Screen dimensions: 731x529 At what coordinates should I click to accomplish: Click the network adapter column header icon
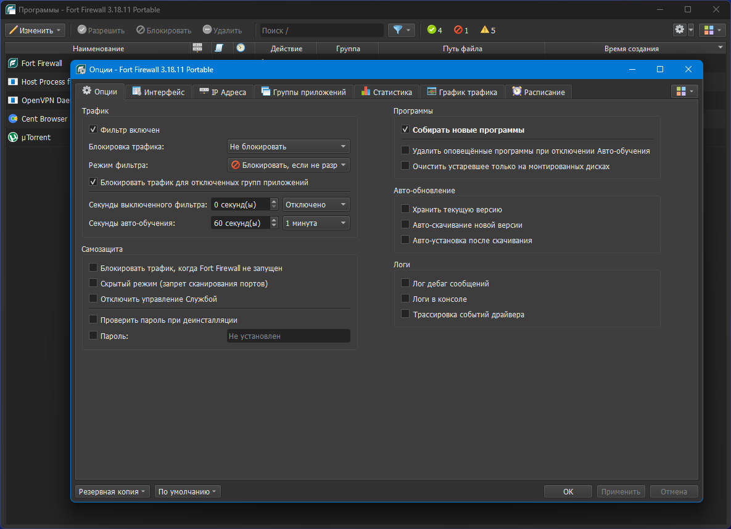[x=197, y=48]
